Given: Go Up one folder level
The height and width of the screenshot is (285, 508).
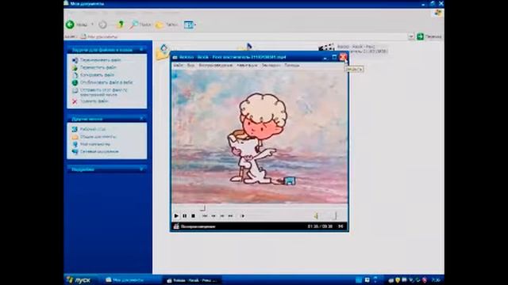Looking at the screenshot, I should pyautogui.click(x=121, y=25).
